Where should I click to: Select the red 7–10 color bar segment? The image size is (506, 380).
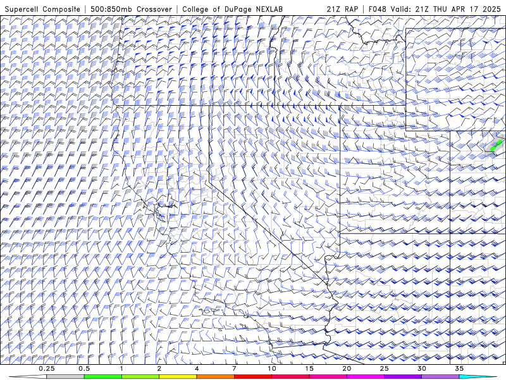(x=253, y=377)
